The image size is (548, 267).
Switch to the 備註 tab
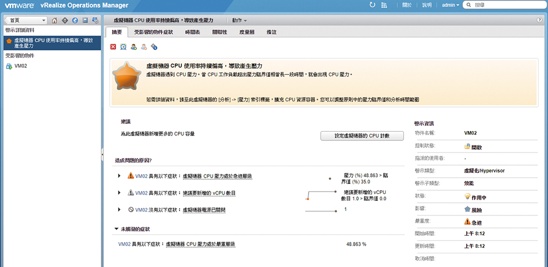point(272,32)
